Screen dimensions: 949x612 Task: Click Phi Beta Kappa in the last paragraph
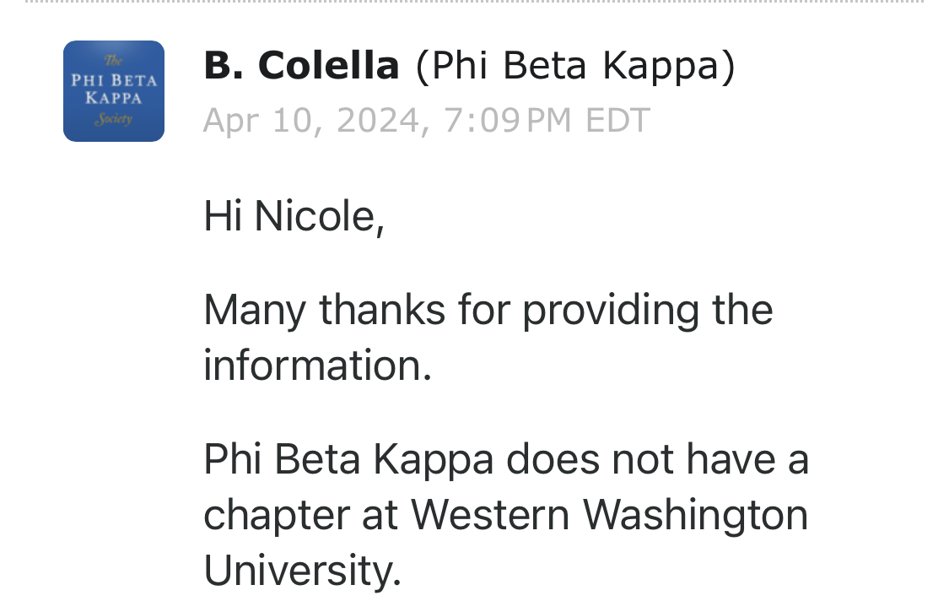[348, 459]
